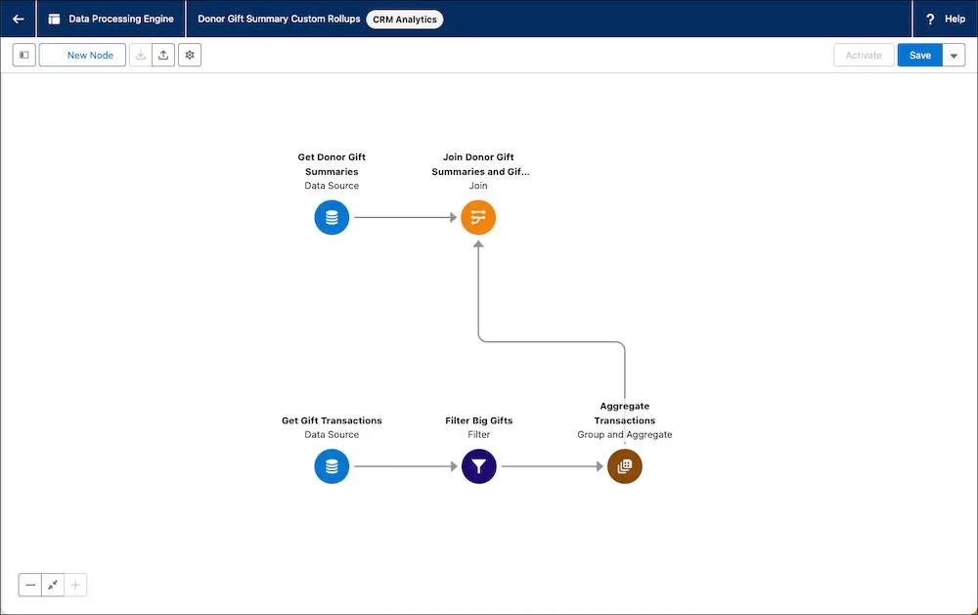Click the Aggregate Transactions label
The height and width of the screenshot is (615, 978).
point(624,413)
